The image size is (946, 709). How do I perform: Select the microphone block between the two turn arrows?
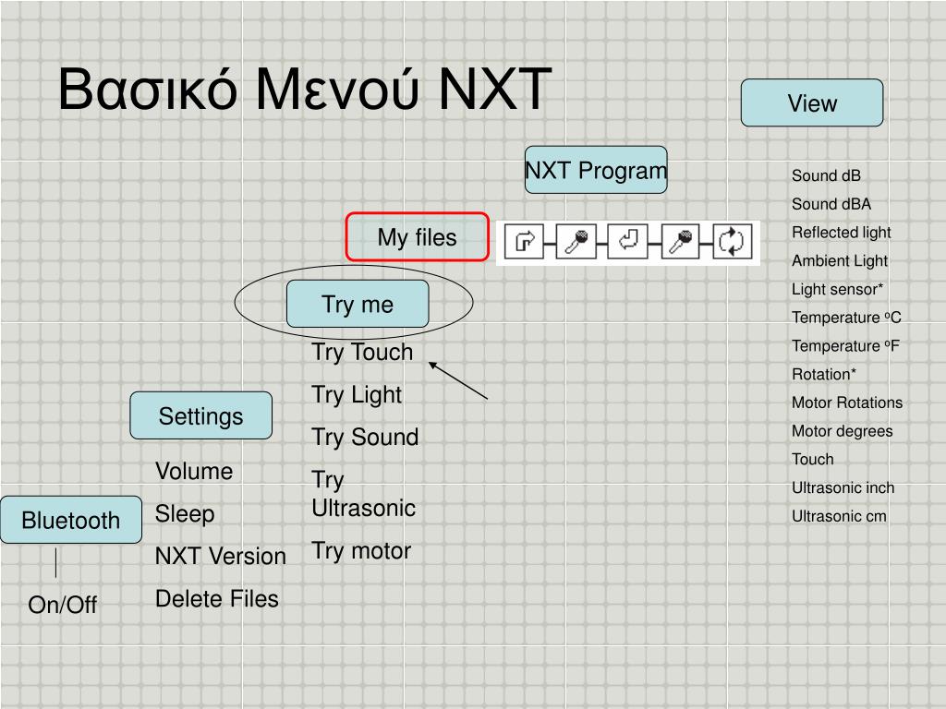576,242
